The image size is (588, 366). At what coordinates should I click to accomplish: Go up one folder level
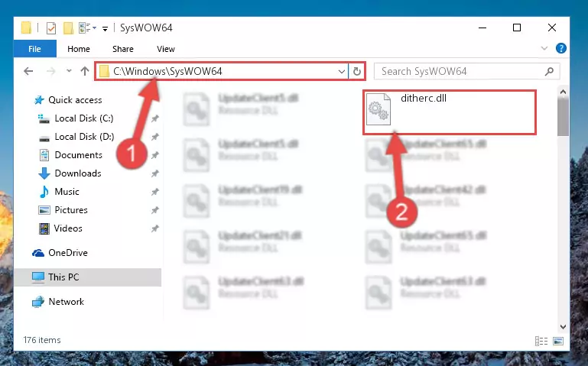[85, 71]
